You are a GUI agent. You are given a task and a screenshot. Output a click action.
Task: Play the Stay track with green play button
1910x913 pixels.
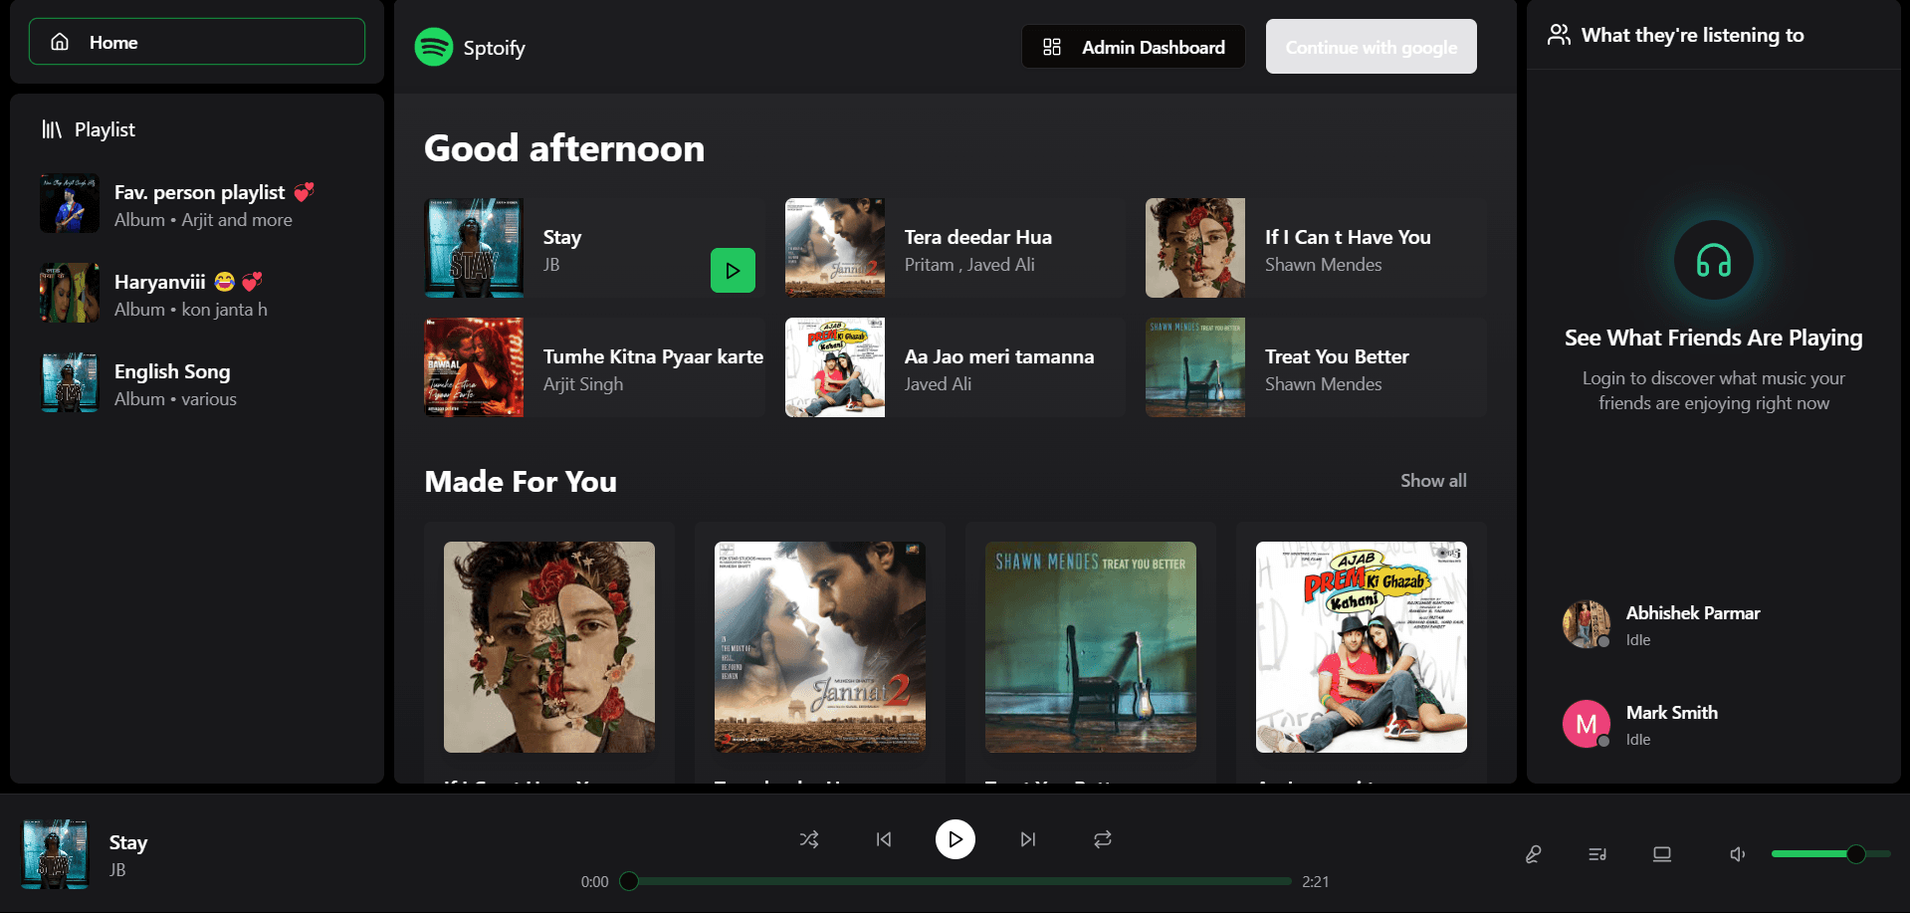point(734,270)
